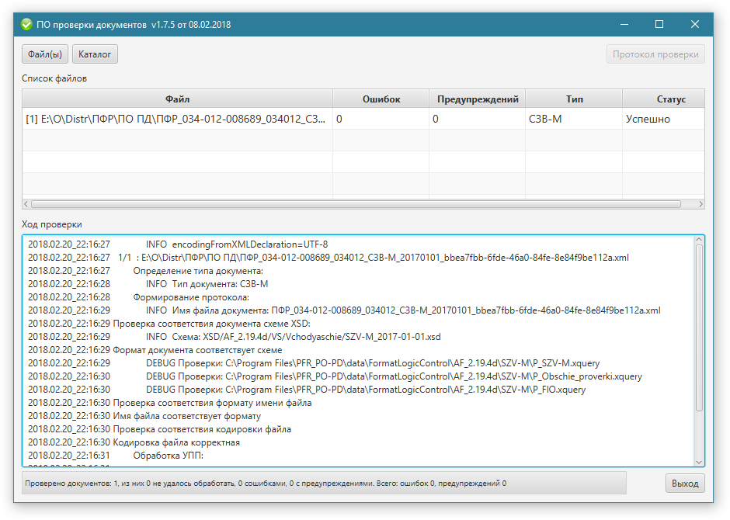Click log line Имя файла соответствует формату
730x520 pixels.
144,416
